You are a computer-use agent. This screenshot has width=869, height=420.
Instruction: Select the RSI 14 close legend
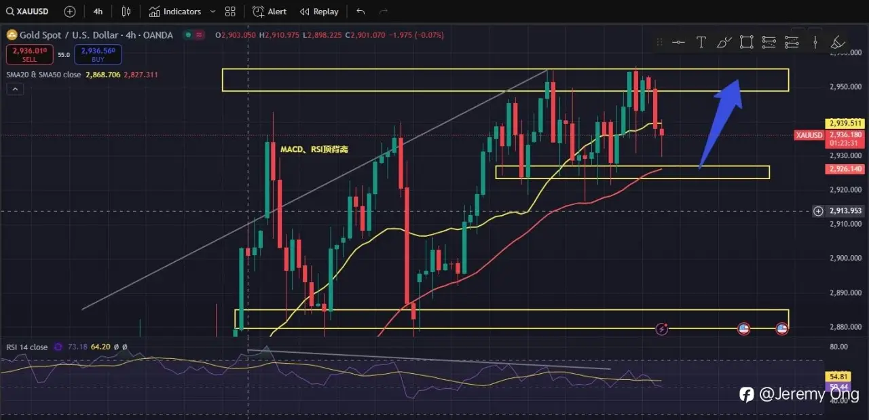[27, 347]
